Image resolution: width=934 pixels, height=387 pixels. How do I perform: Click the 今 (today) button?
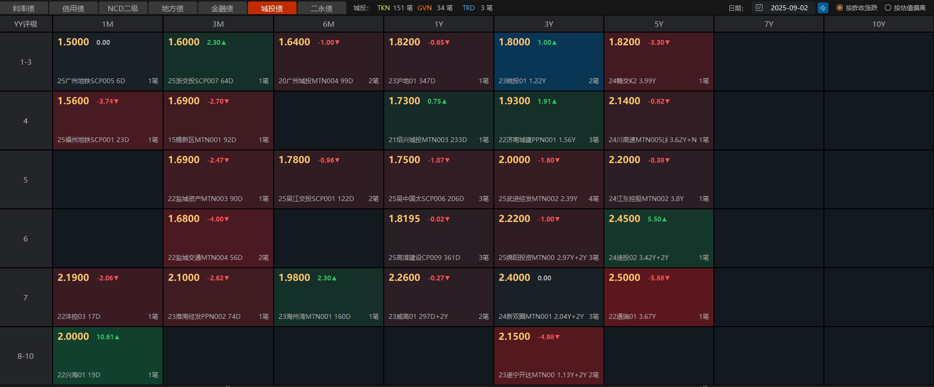[x=822, y=8]
